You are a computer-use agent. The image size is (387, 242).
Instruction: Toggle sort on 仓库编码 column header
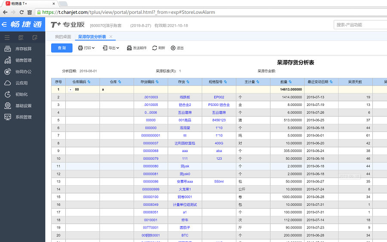(89, 82)
